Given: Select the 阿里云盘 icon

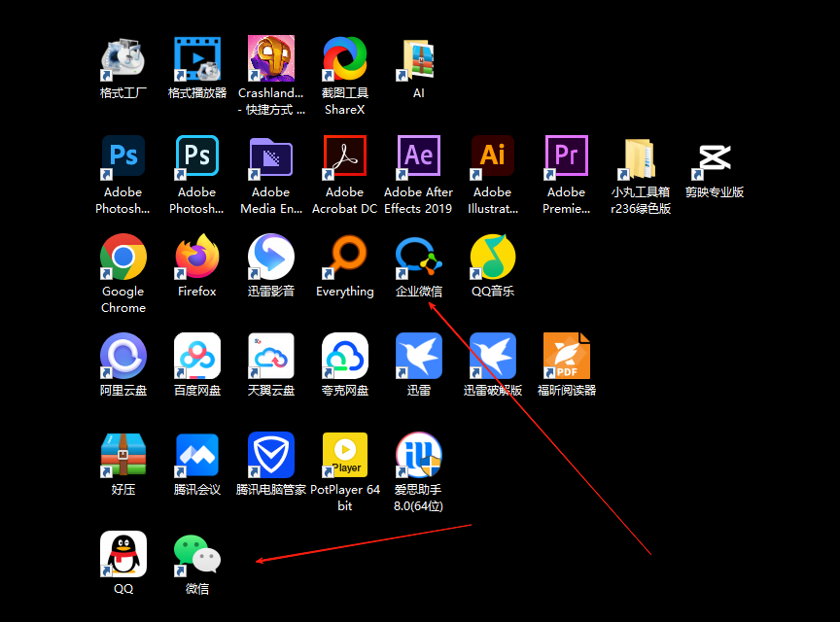Looking at the screenshot, I should [x=123, y=356].
